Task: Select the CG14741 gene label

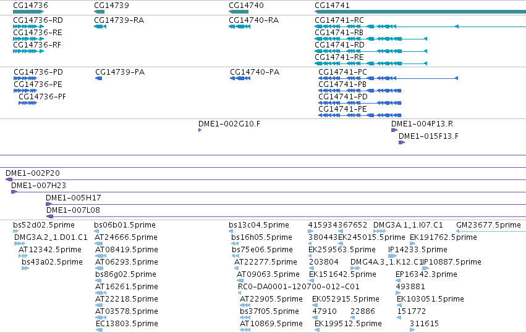Action: (x=332, y=6)
